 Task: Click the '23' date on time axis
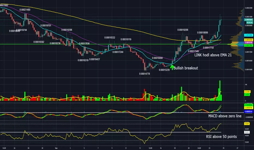tap(210, 148)
